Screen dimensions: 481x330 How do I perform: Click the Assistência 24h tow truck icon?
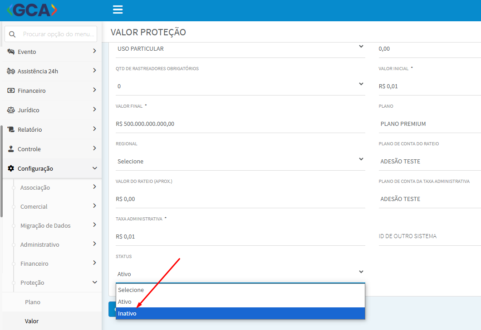[x=11, y=71]
